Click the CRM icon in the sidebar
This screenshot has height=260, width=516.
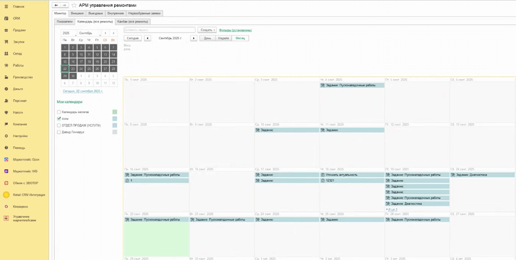[6, 19]
